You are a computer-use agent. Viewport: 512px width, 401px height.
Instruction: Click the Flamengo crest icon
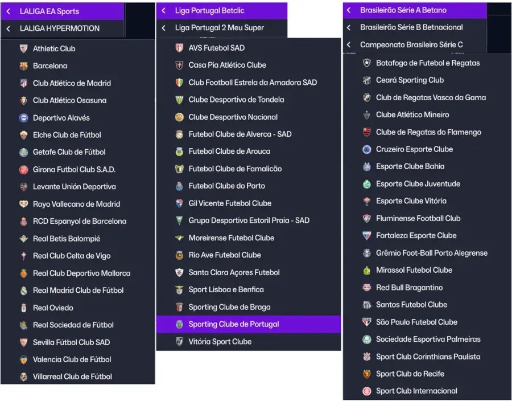tap(367, 132)
